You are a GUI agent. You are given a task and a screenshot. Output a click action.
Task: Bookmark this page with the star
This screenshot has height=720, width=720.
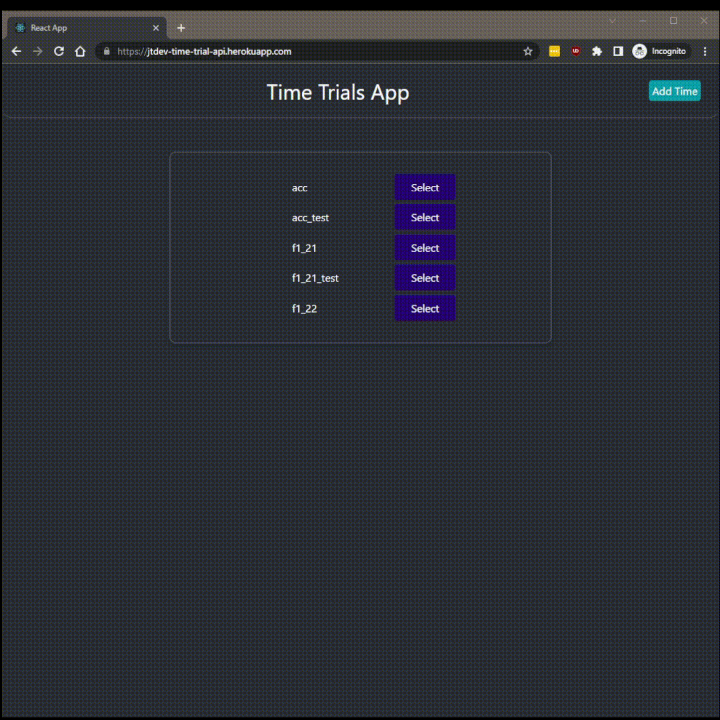(x=527, y=51)
